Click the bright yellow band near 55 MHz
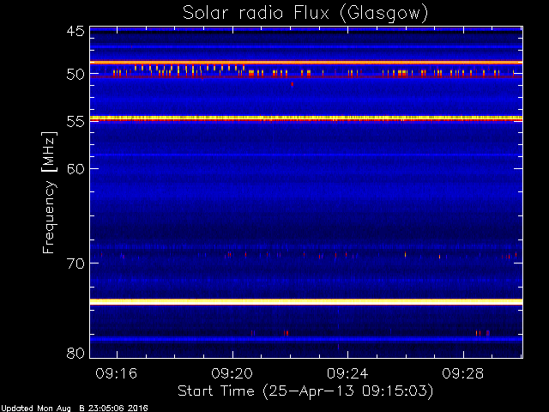 click(x=306, y=118)
